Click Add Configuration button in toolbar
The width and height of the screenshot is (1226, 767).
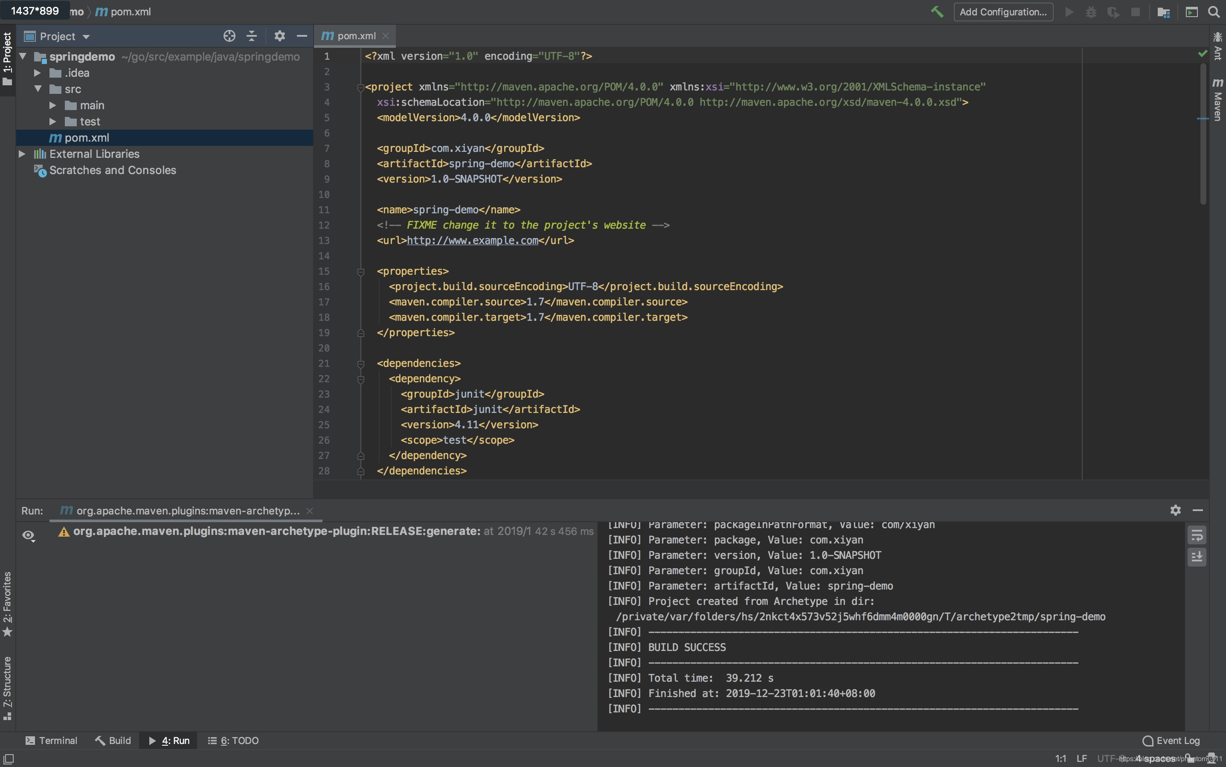(x=1003, y=12)
